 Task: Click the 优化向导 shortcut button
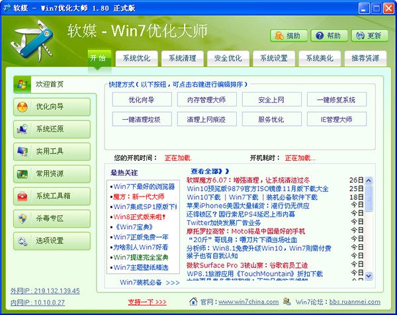click(x=142, y=99)
